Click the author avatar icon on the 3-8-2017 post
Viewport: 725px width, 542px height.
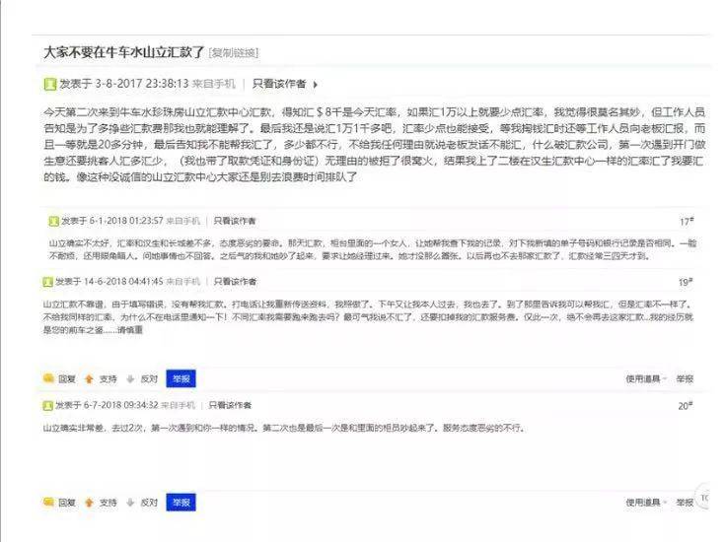[x=50, y=84]
